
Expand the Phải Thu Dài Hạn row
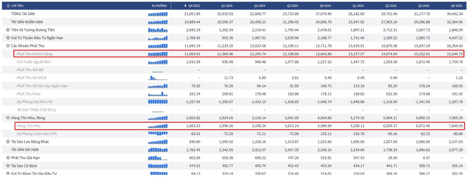click(x=8, y=158)
